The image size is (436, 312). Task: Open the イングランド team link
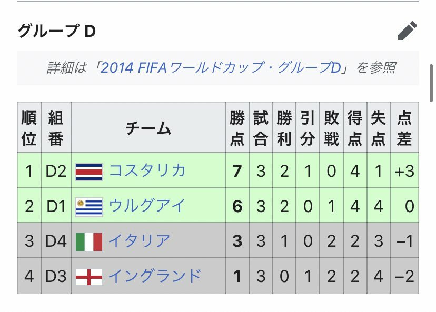[155, 276]
